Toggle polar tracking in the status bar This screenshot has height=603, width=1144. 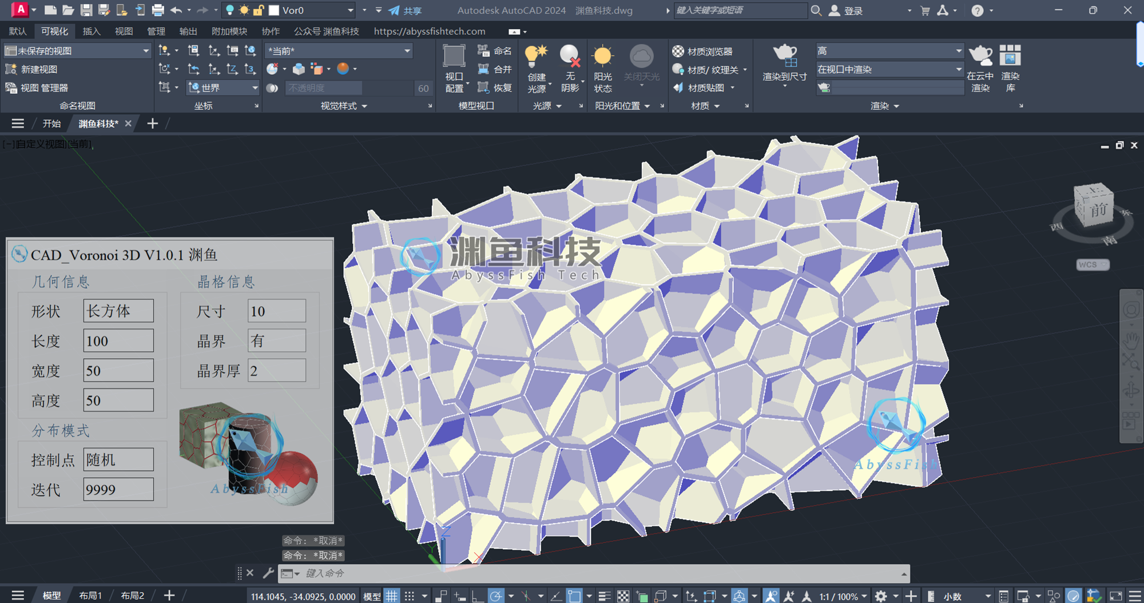[496, 596]
